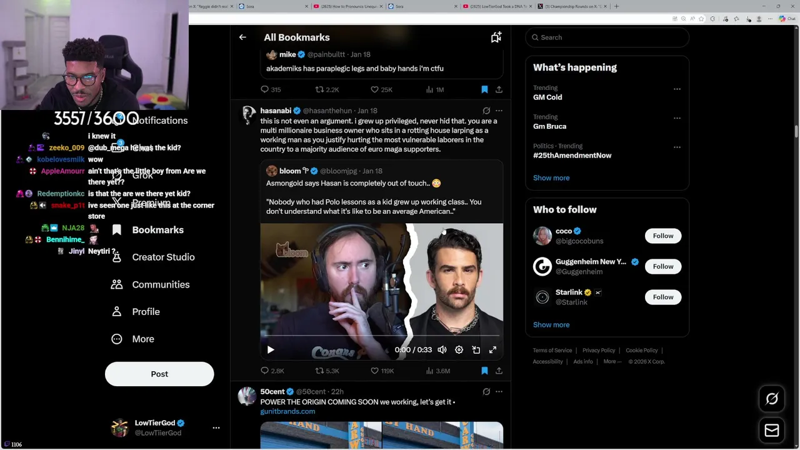
Task: Expand the video to fullscreen
Action: [492, 350]
